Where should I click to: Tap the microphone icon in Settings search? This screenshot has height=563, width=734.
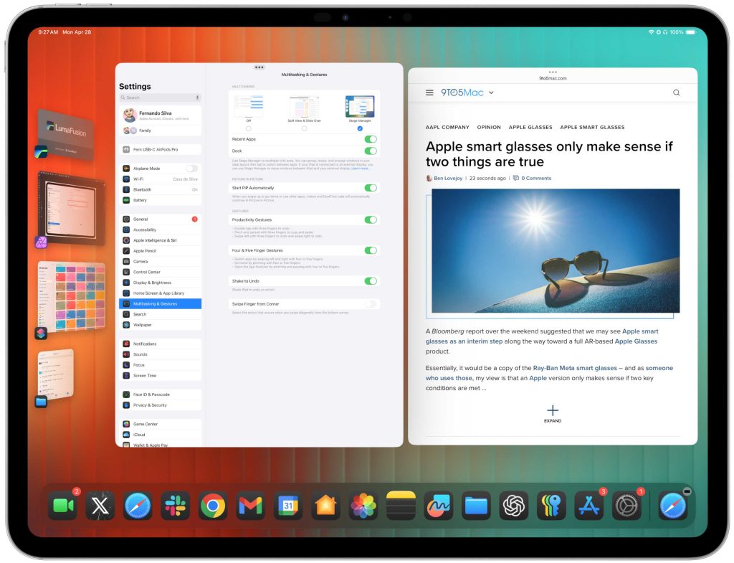point(197,98)
